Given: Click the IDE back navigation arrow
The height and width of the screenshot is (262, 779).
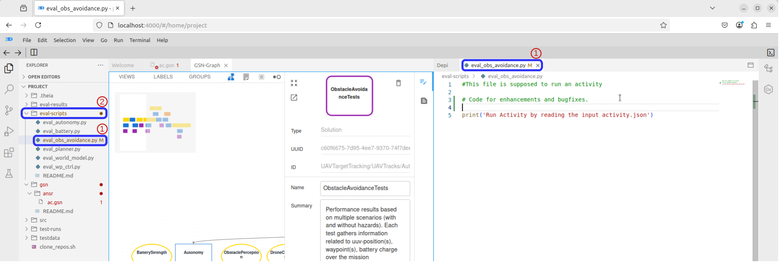Looking at the screenshot, I should point(6,53).
